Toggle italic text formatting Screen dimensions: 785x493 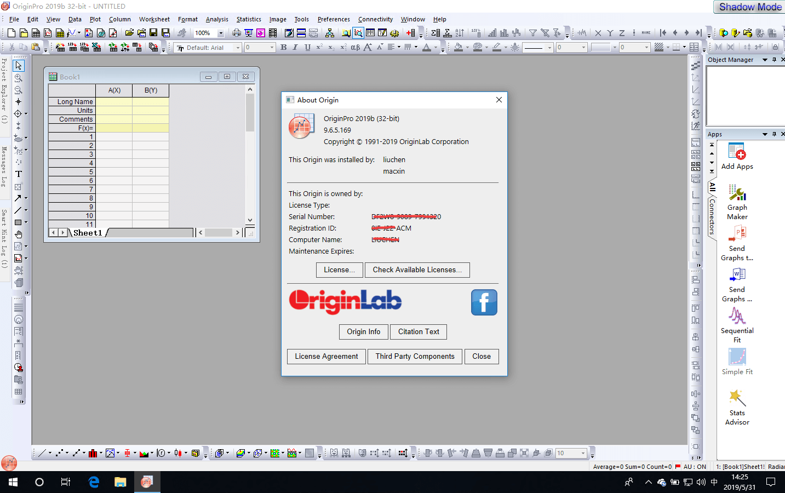295,48
